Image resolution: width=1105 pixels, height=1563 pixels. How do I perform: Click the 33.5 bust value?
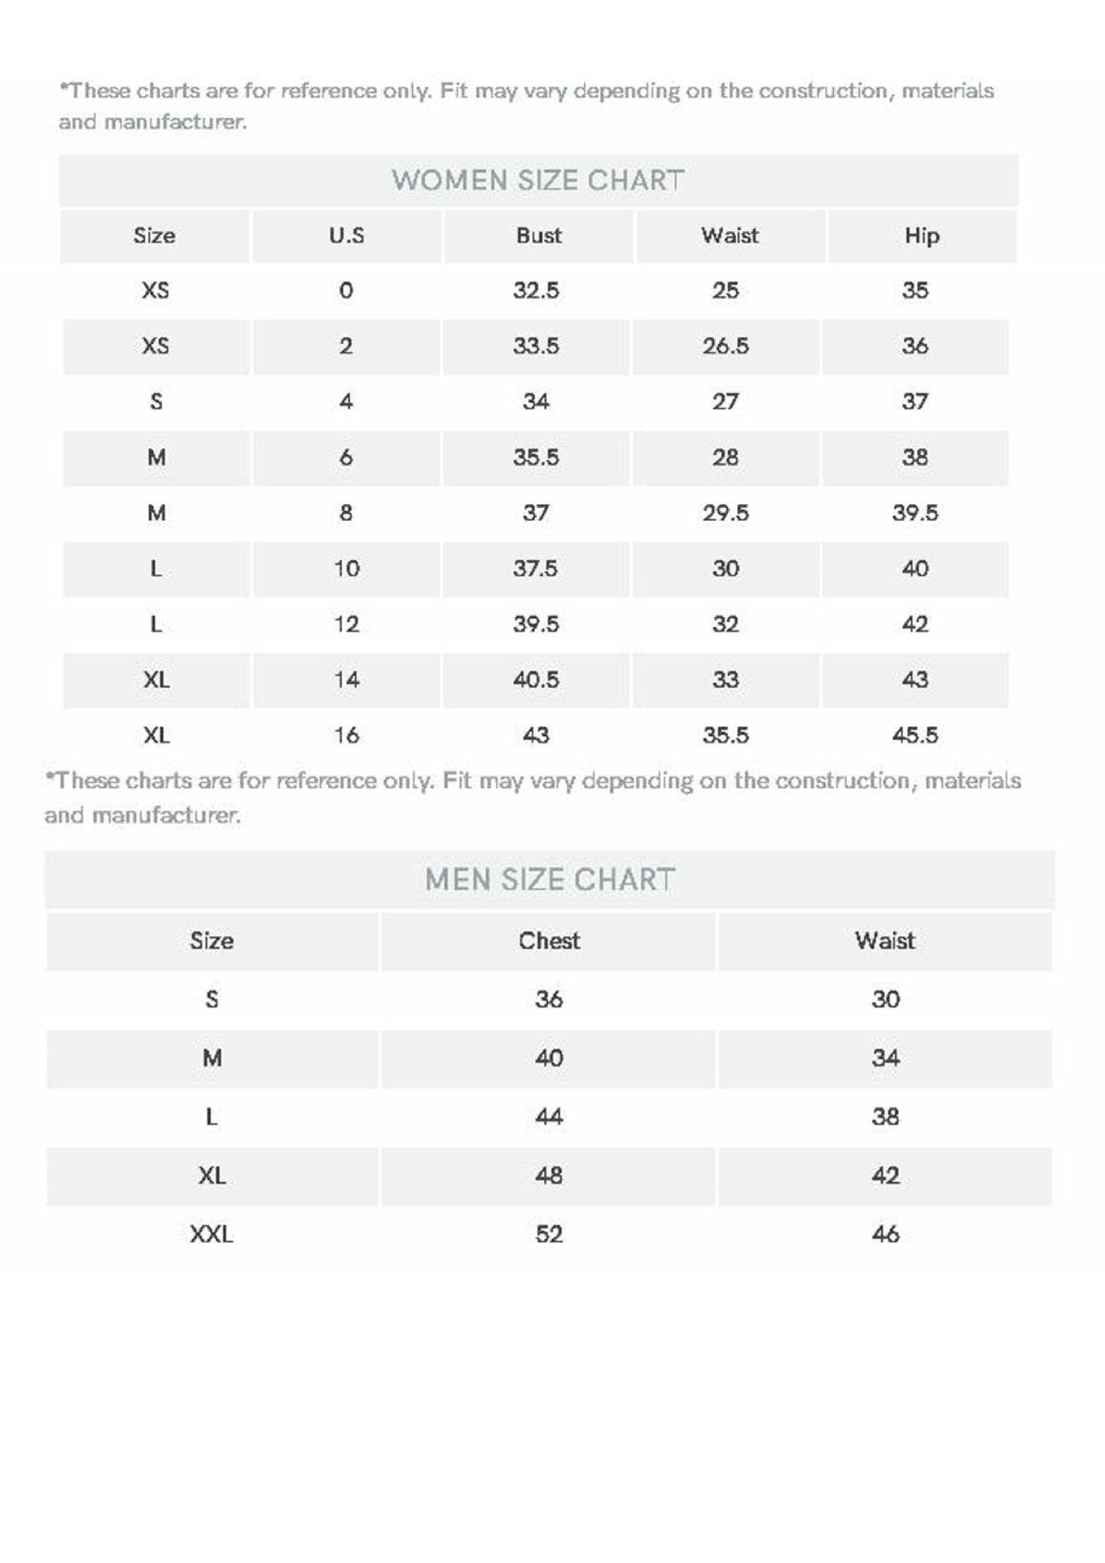click(536, 346)
